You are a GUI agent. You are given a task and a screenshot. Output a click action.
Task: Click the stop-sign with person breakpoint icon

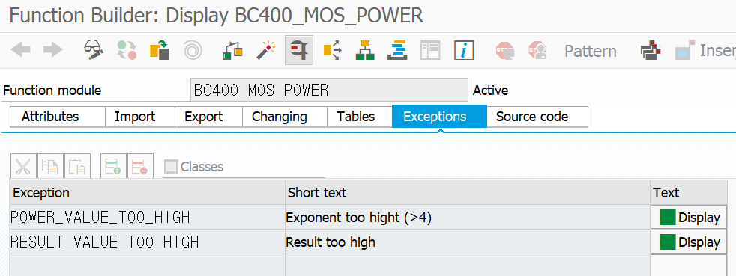point(537,50)
